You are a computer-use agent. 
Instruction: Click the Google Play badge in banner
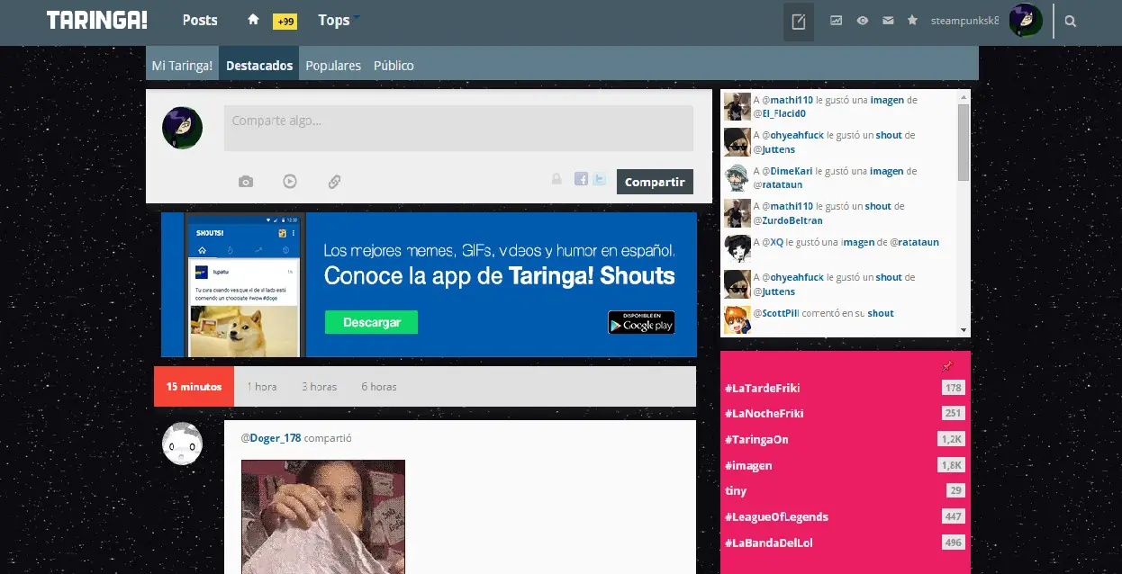[641, 322]
